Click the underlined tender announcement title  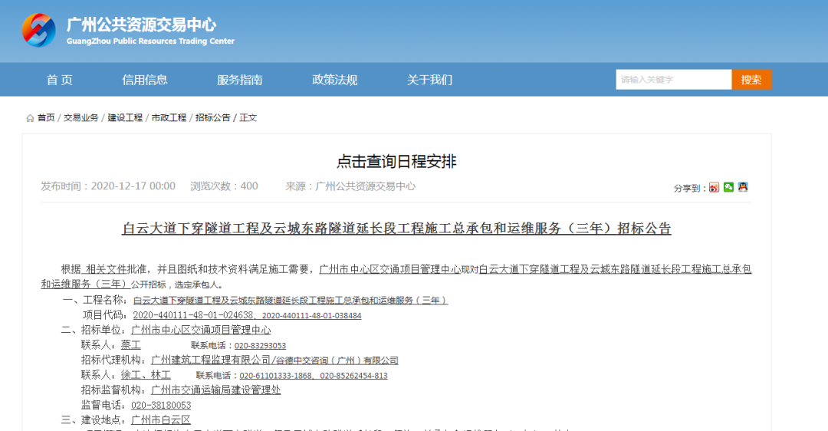[x=396, y=229]
